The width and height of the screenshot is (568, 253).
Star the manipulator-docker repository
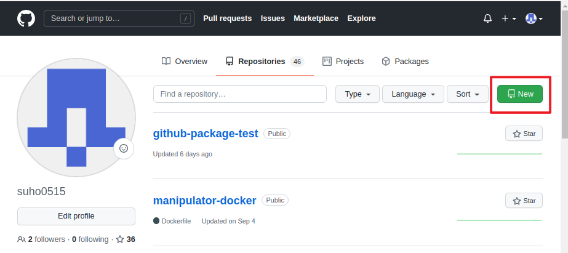pyautogui.click(x=524, y=201)
